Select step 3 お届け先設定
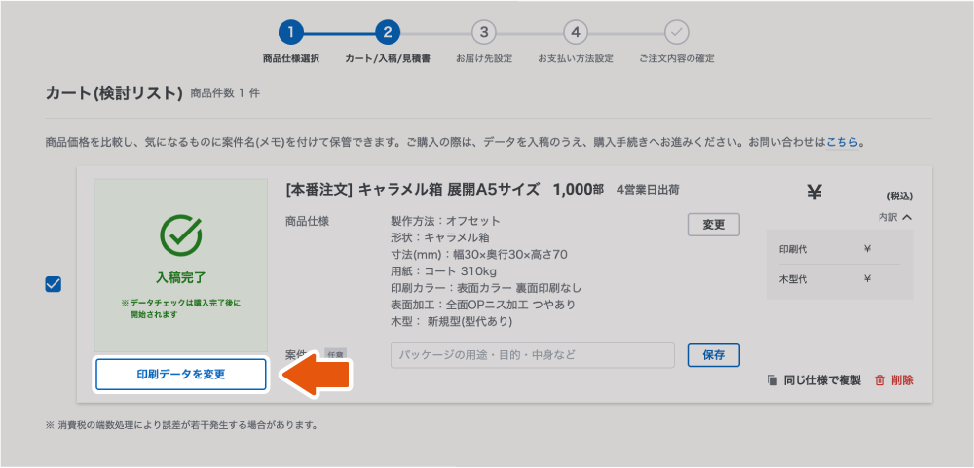 point(484,33)
